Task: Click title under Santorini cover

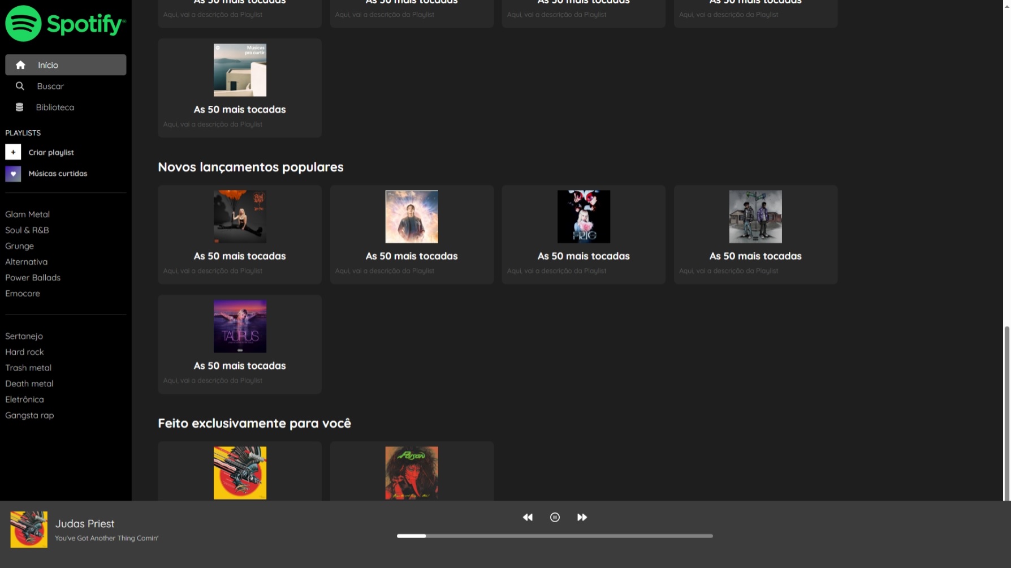Action: tap(240, 110)
